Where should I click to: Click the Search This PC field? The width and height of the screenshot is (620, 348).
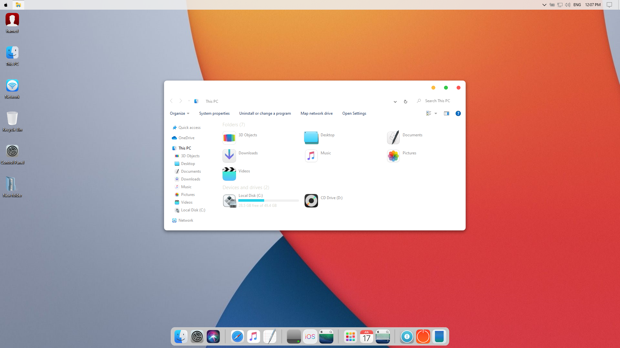[438, 101]
